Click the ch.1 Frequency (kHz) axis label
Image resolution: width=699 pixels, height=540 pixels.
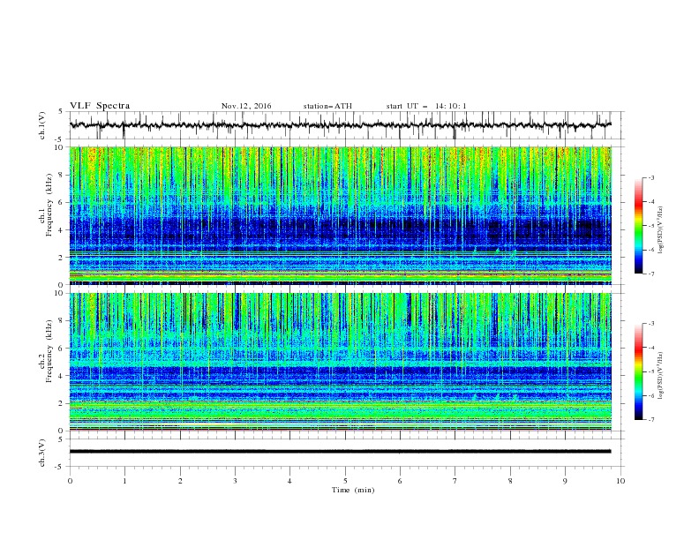[45, 205]
